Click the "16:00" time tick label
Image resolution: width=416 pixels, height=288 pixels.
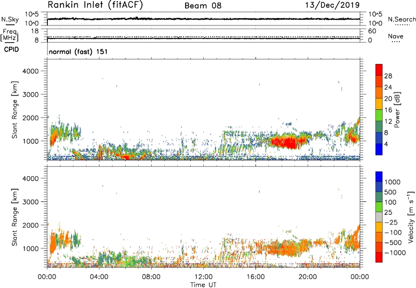pyautogui.click(x=255, y=277)
